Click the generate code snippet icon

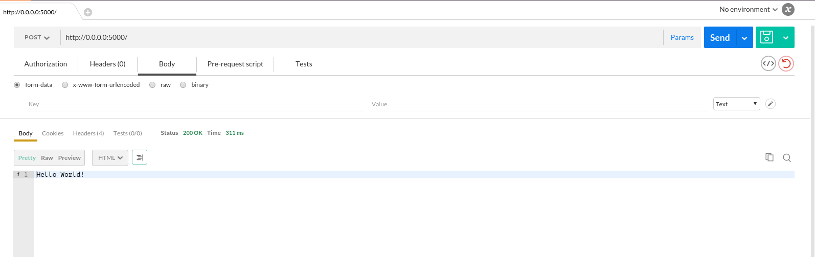[x=768, y=64]
